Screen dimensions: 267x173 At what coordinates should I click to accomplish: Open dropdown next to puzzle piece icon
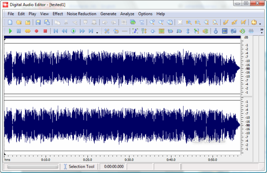coord(260,24)
